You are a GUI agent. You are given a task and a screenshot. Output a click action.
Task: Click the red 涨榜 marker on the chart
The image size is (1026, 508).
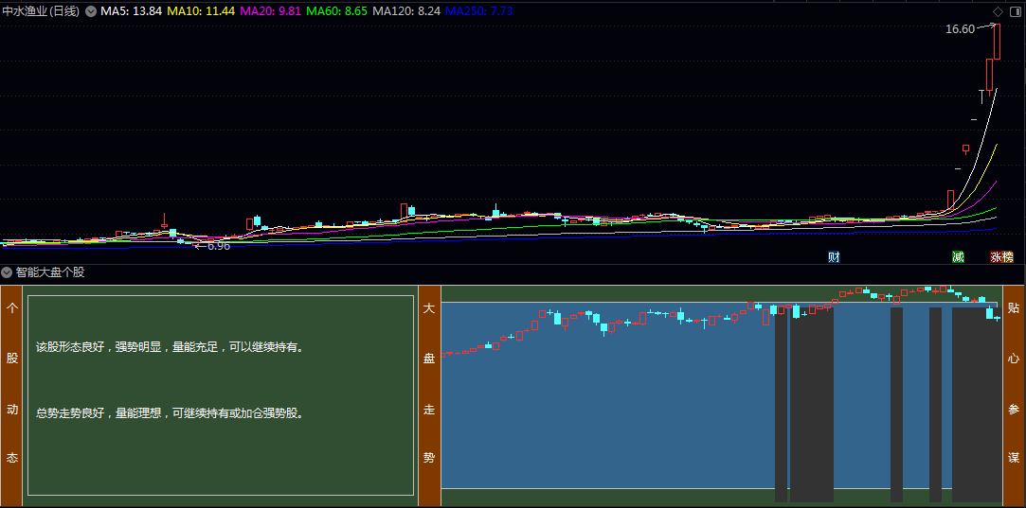pos(1001,257)
